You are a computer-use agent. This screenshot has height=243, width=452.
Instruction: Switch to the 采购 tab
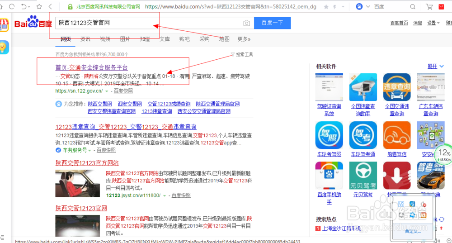204,39
